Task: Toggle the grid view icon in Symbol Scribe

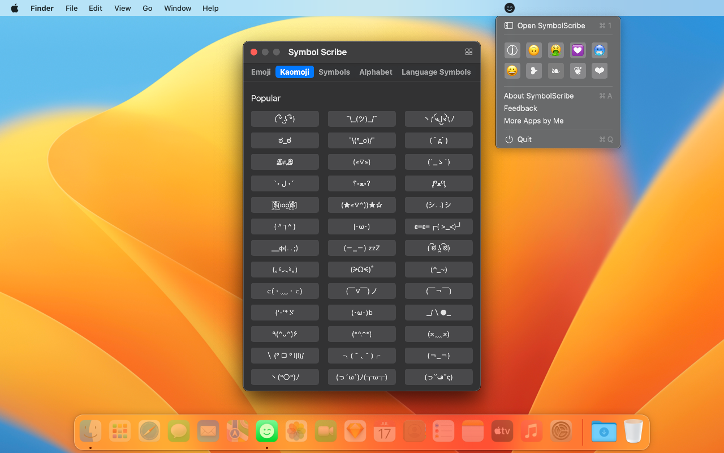Action: click(469, 52)
